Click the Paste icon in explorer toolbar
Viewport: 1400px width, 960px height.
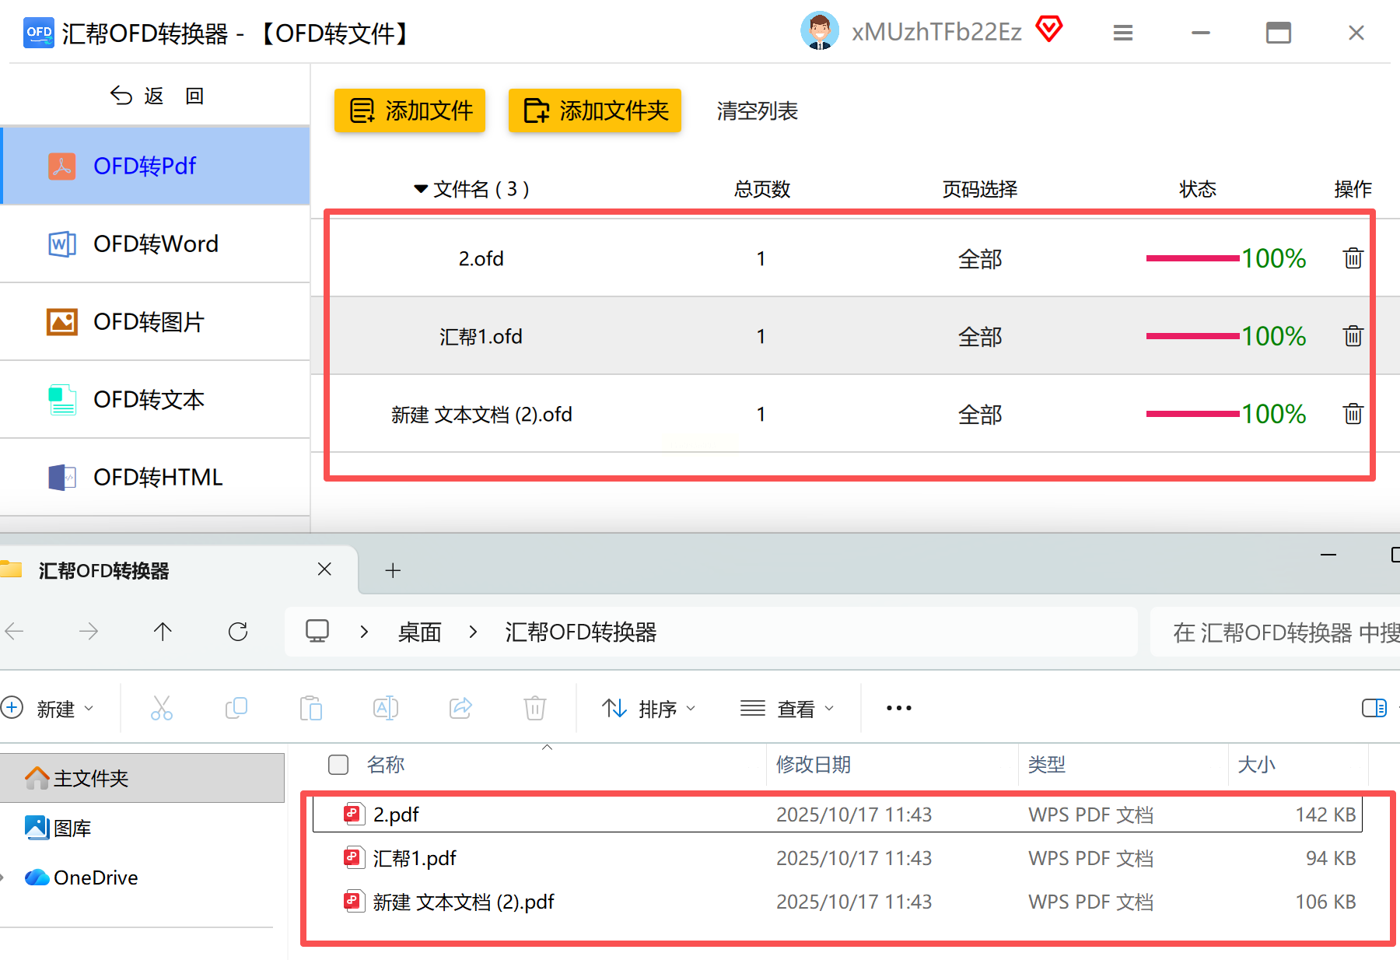tap(311, 708)
